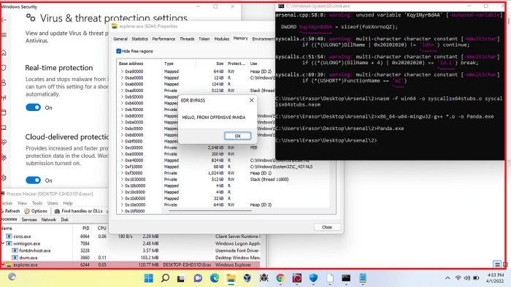511x287 pixels.
Task: Switch to General tab in Properties
Action: click(120, 39)
